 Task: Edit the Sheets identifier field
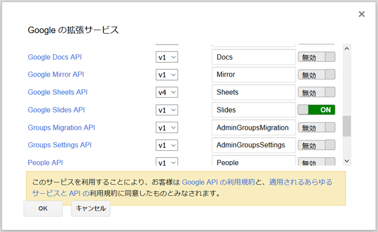254,92
